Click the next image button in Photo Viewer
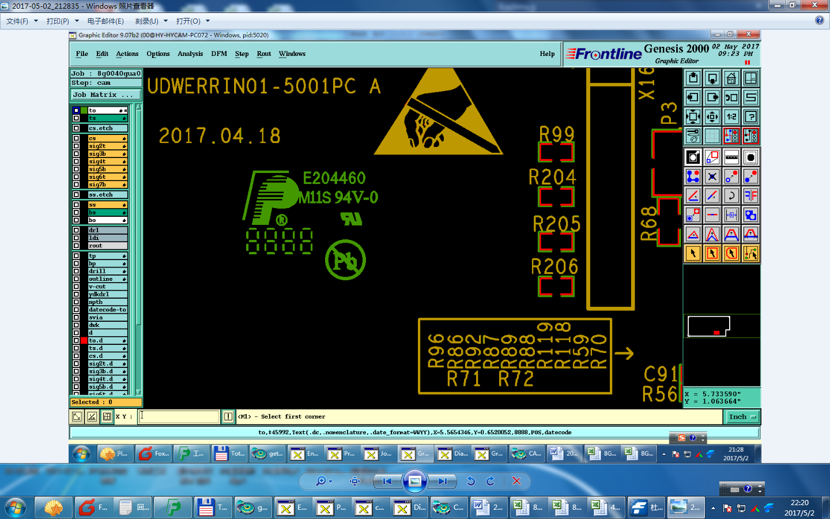830x519 pixels. coord(442,481)
